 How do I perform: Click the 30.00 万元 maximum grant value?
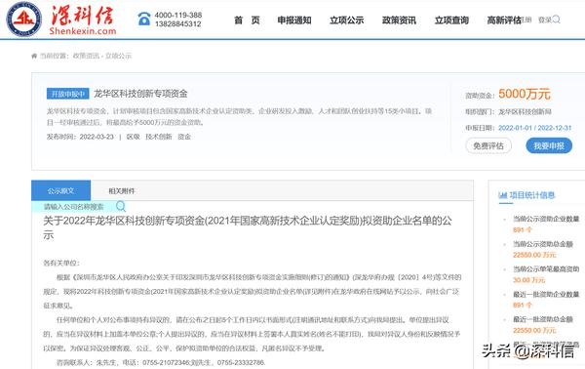click(x=529, y=280)
